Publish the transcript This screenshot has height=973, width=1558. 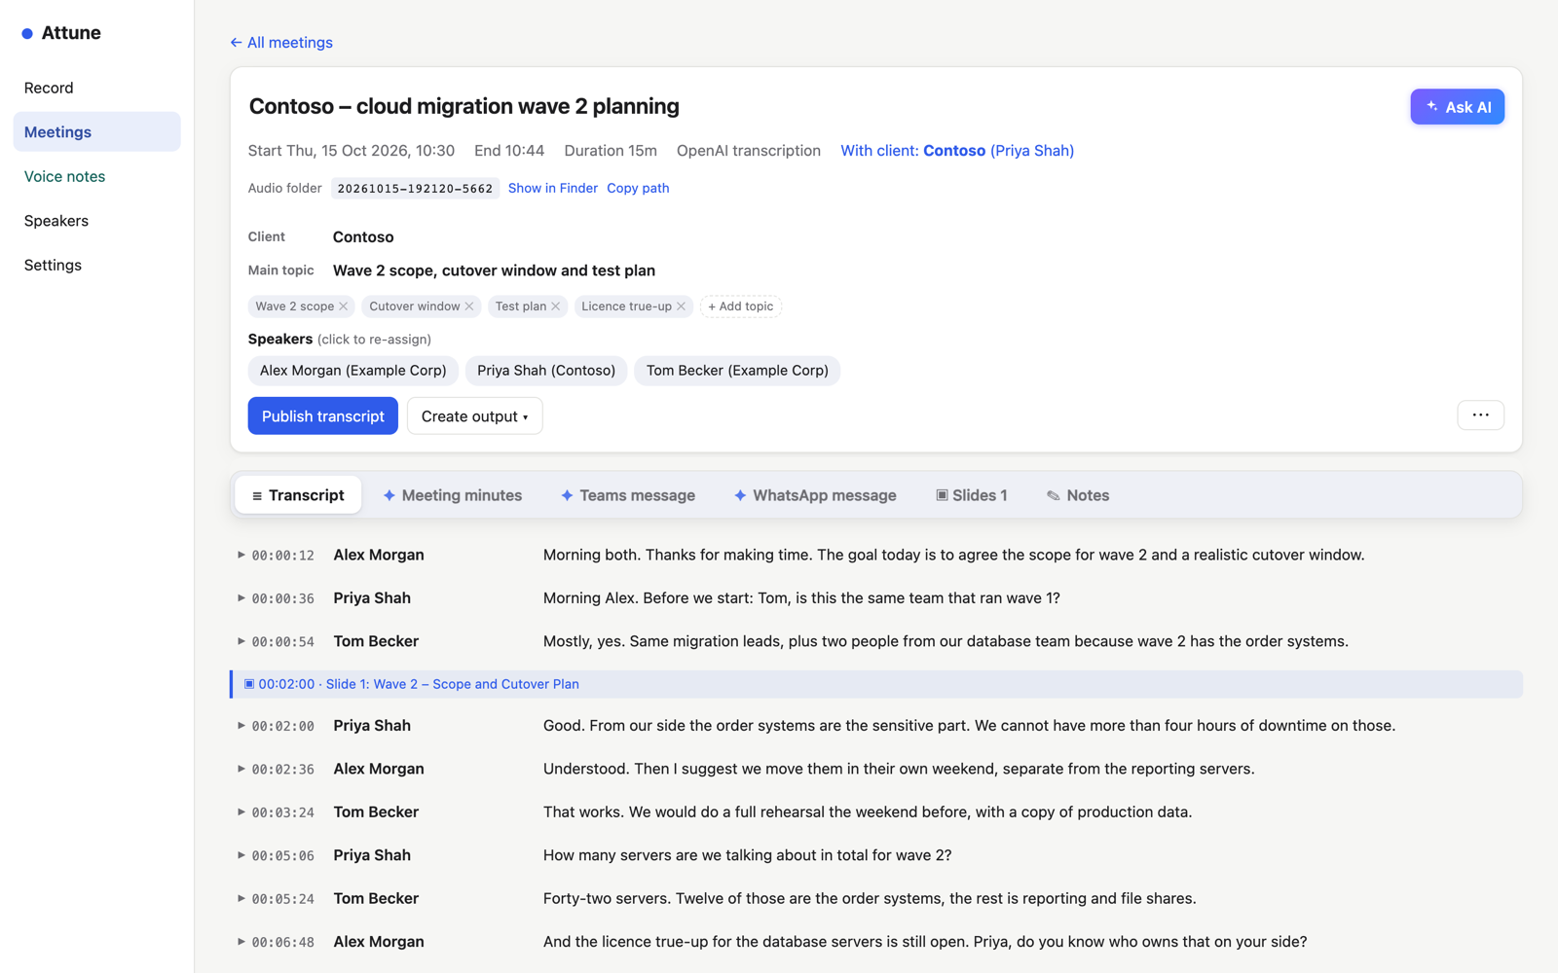click(x=322, y=416)
